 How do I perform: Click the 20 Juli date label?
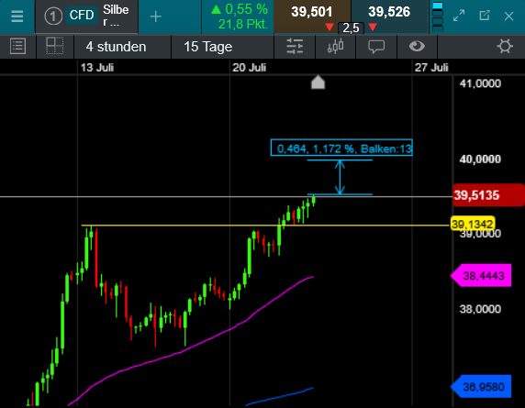(250, 68)
